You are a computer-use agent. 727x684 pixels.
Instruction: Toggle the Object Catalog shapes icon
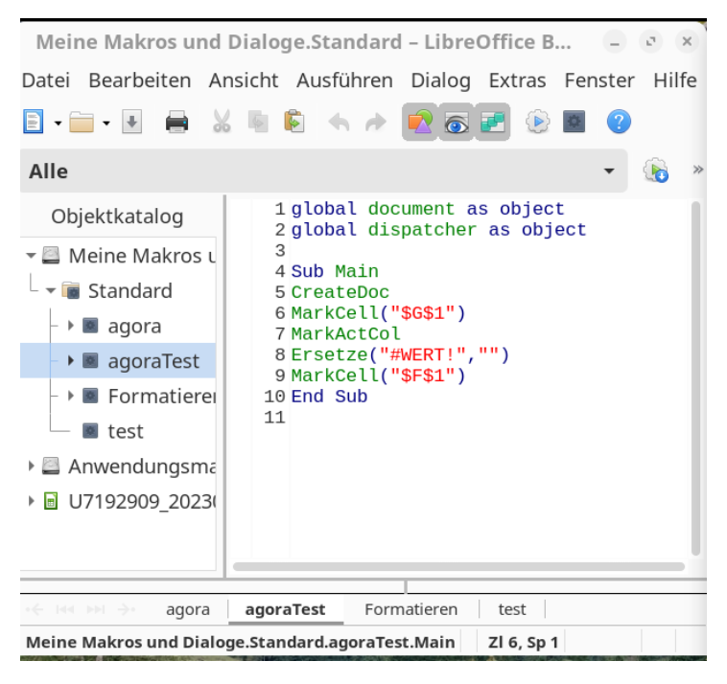tap(419, 122)
